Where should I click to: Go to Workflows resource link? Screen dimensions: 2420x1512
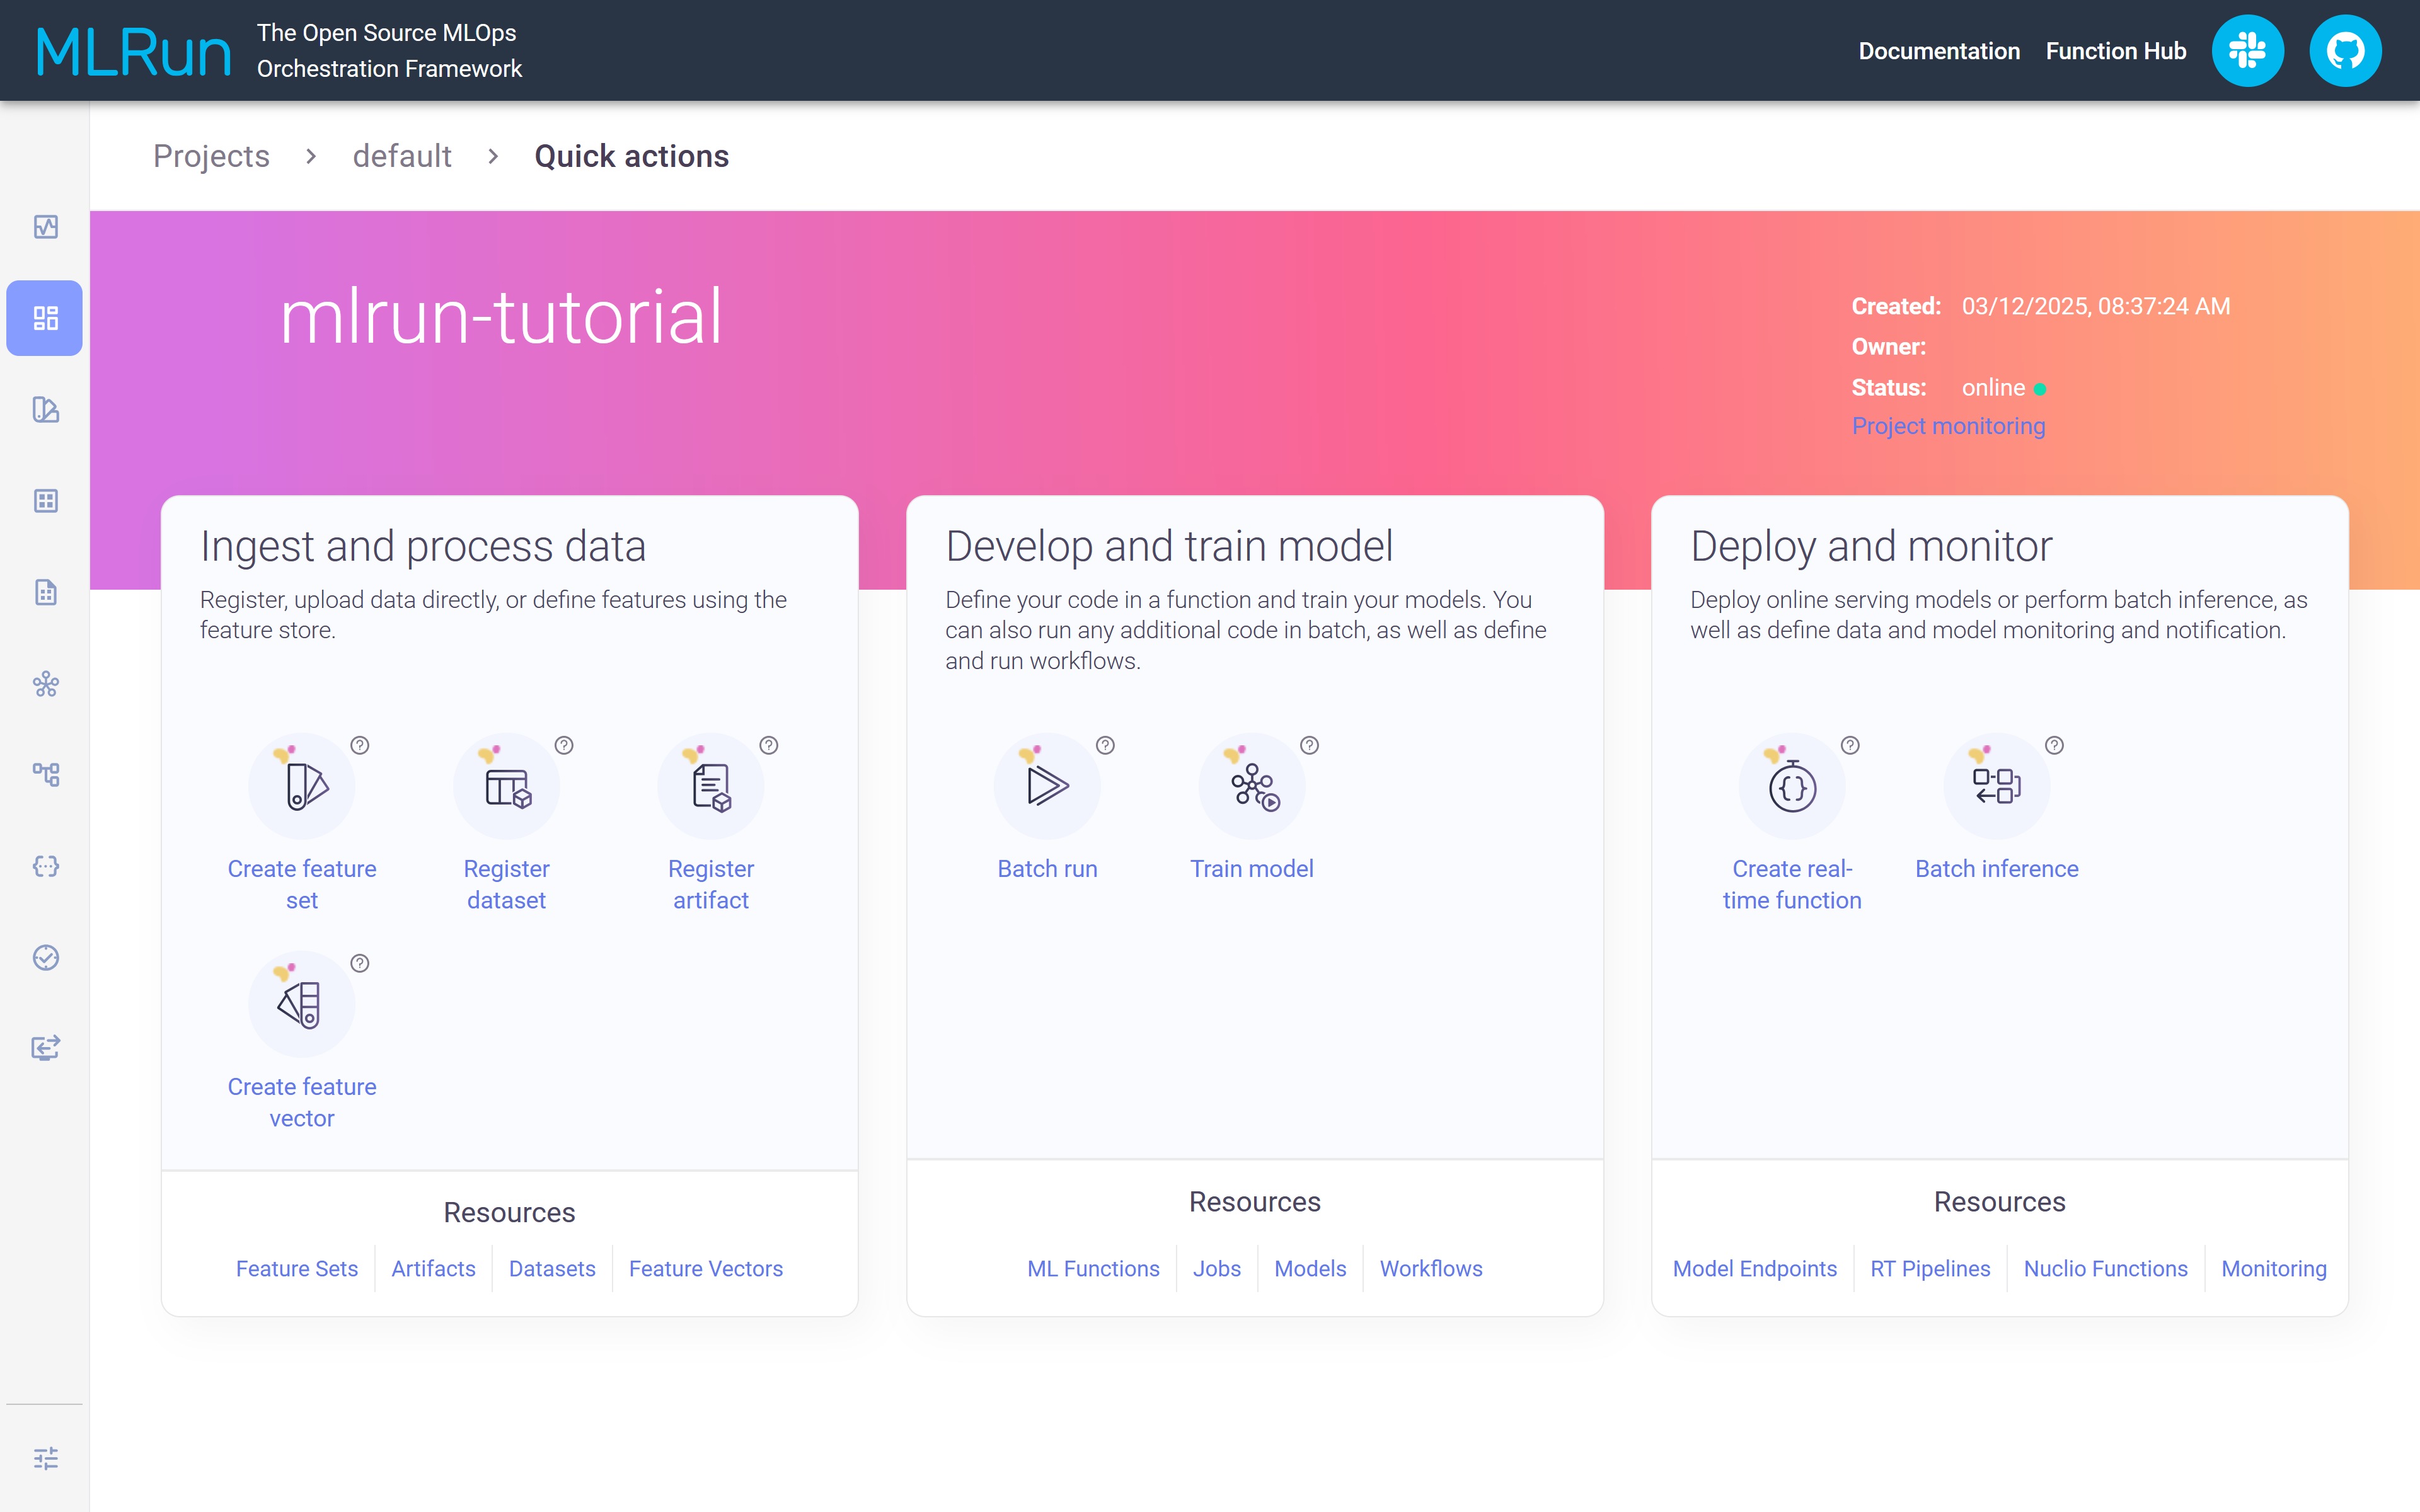1430,1268
